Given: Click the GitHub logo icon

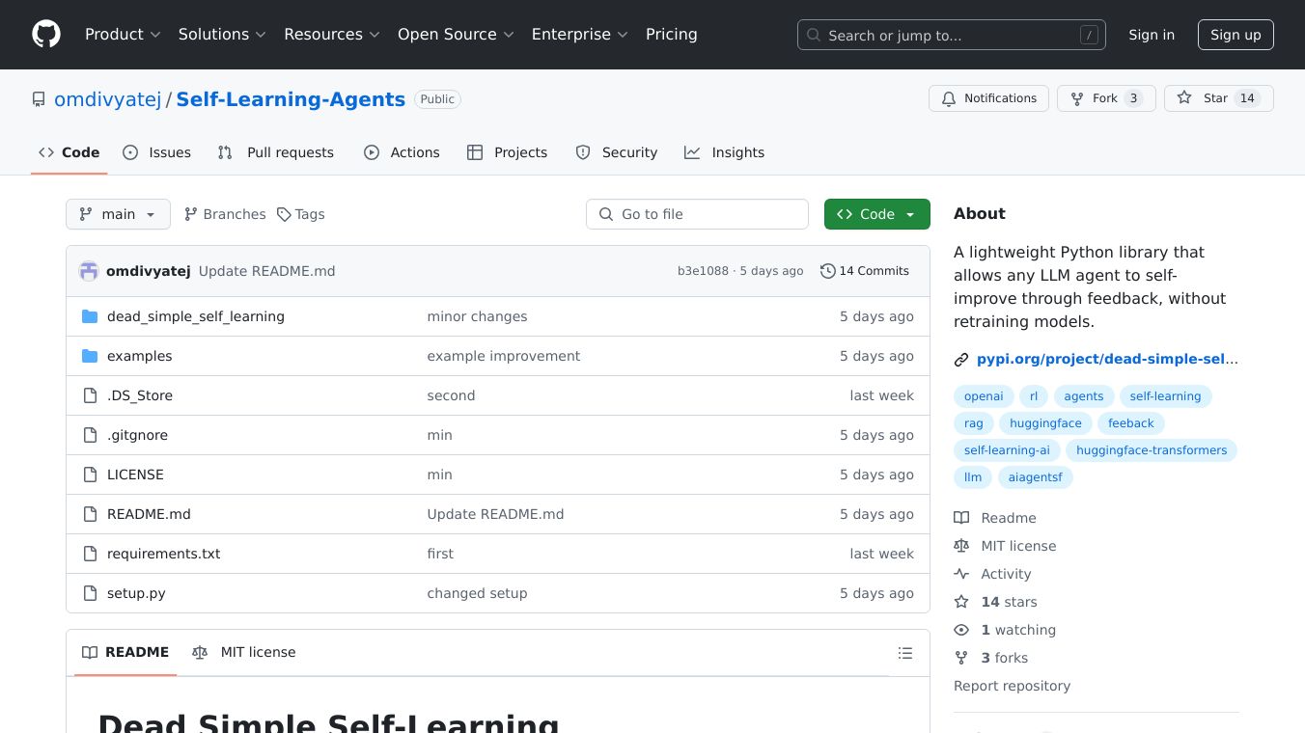Looking at the screenshot, I should coord(46,35).
